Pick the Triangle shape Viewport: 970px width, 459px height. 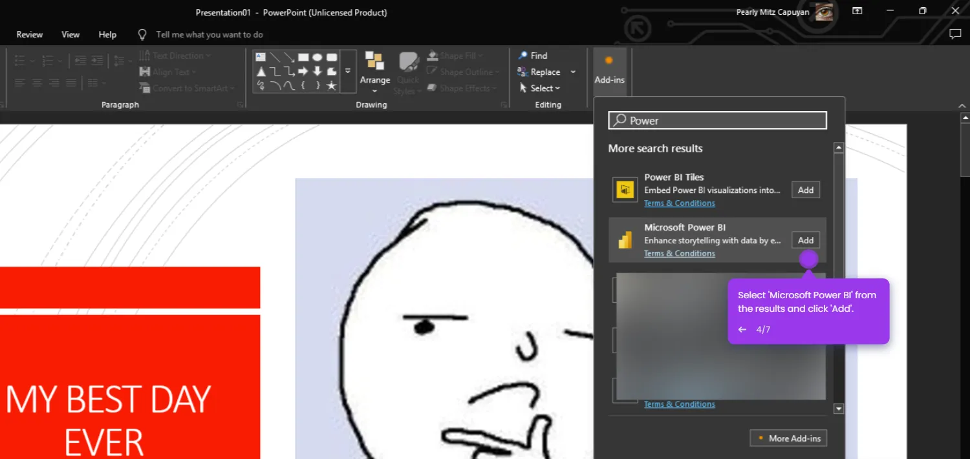(x=261, y=71)
